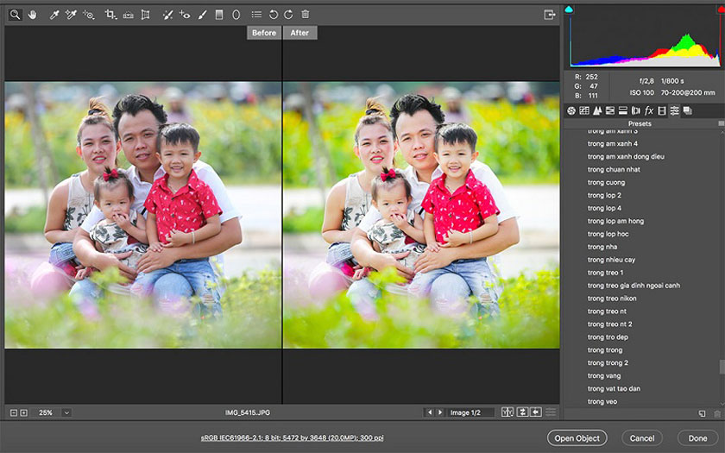Select the White Balance eyedropper tool
The image size is (725, 453).
pos(54,15)
